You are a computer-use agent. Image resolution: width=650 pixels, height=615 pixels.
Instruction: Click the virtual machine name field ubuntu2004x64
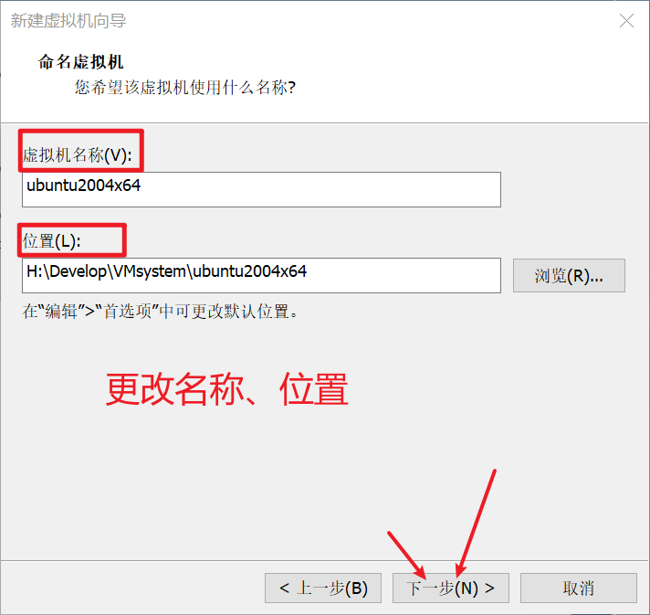pos(261,190)
